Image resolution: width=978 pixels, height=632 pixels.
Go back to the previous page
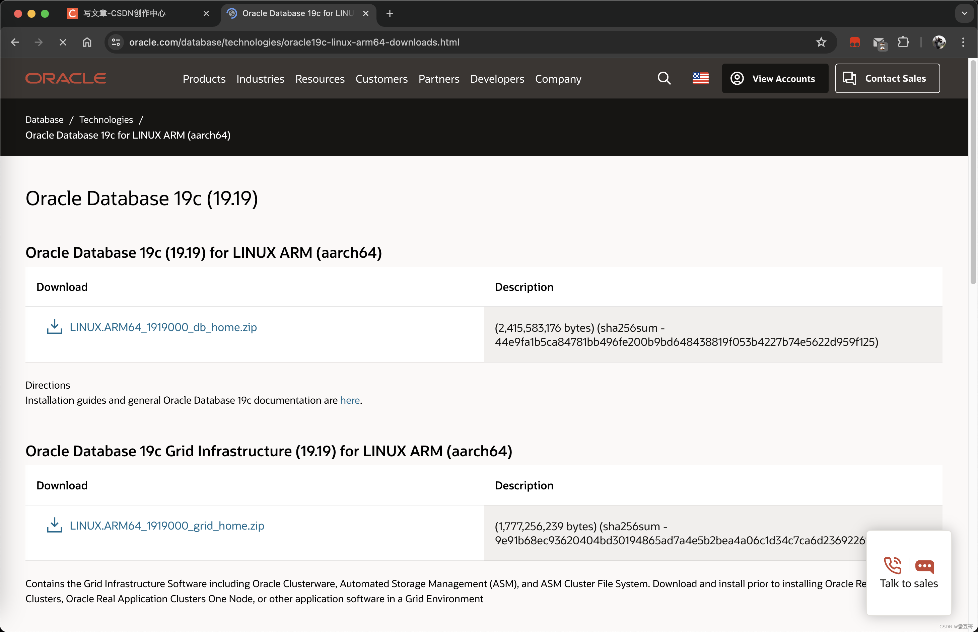[x=15, y=42]
